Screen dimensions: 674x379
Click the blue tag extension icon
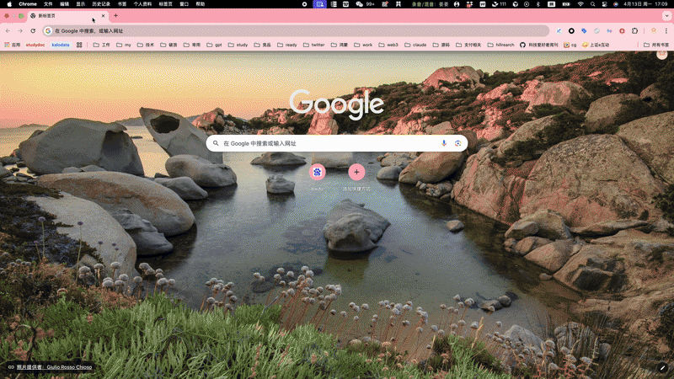pyautogui.click(x=584, y=31)
